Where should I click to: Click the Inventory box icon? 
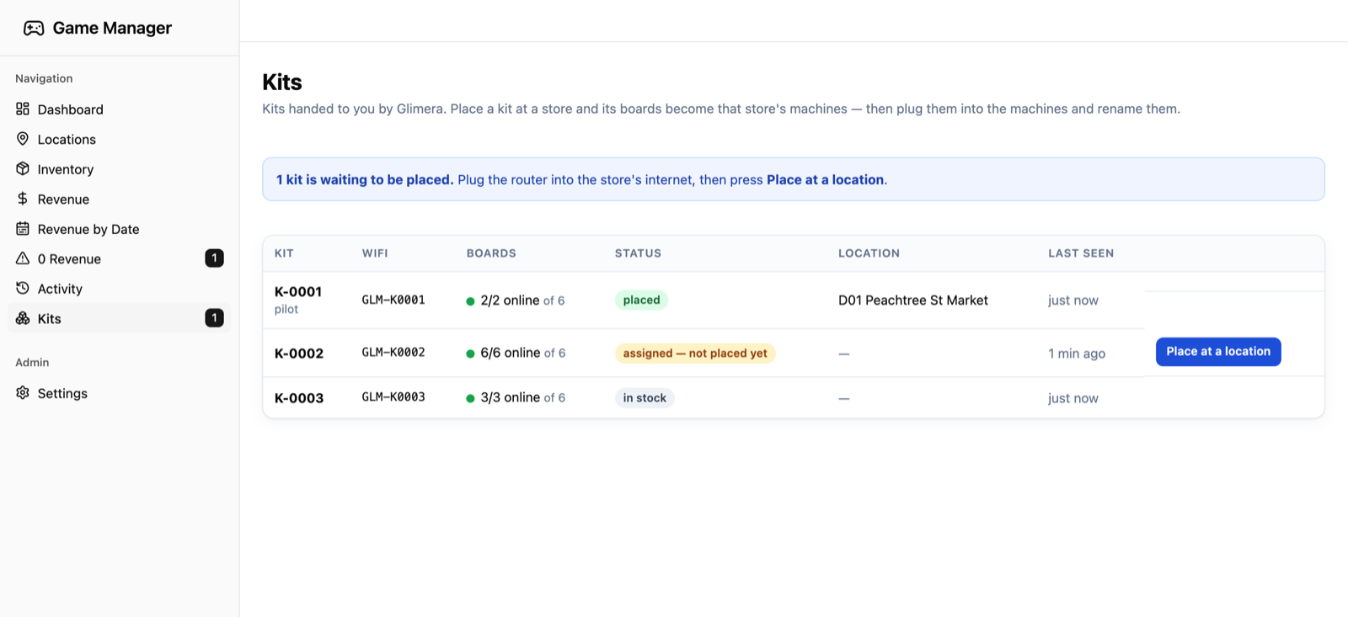coord(23,168)
